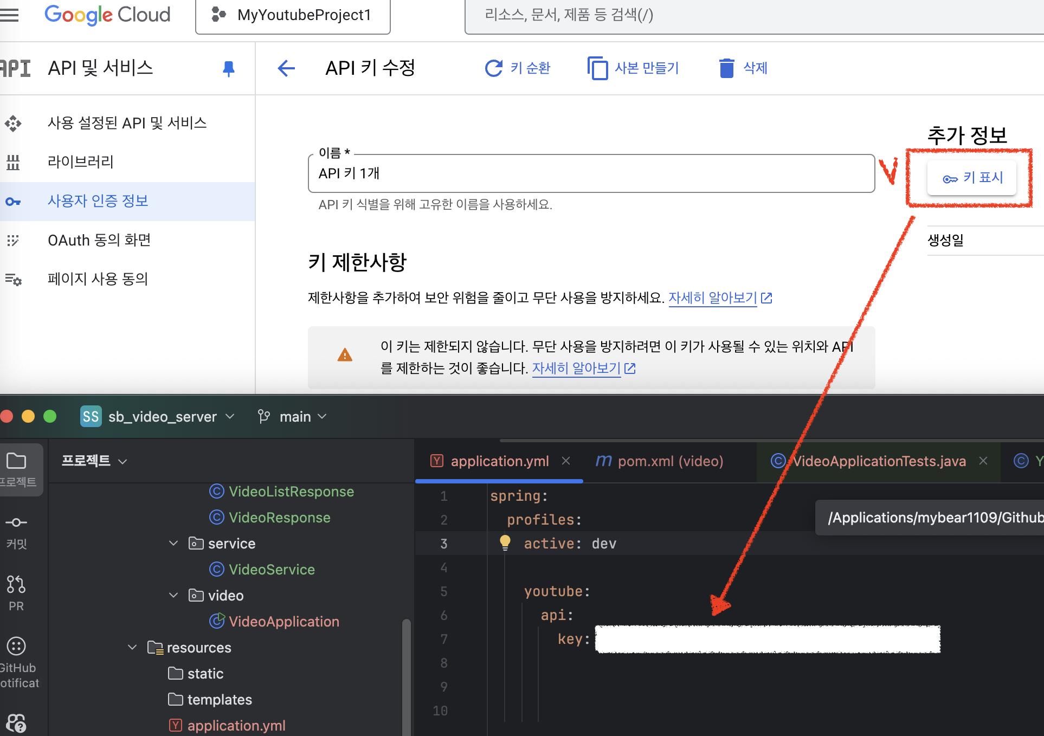Click the 'active: dev' line in editor
This screenshot has width=1044, height=736.
click(570, 544)
